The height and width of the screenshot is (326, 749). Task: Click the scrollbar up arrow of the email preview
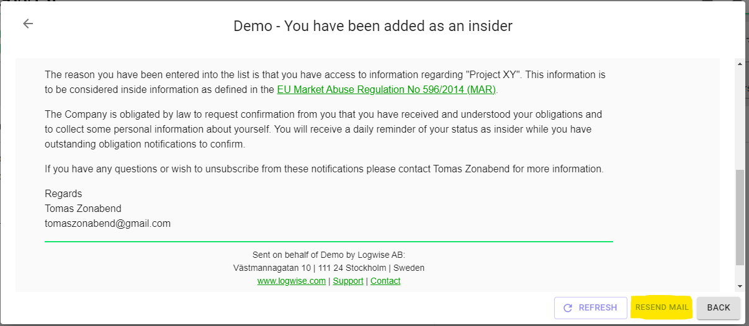(739, 64)
